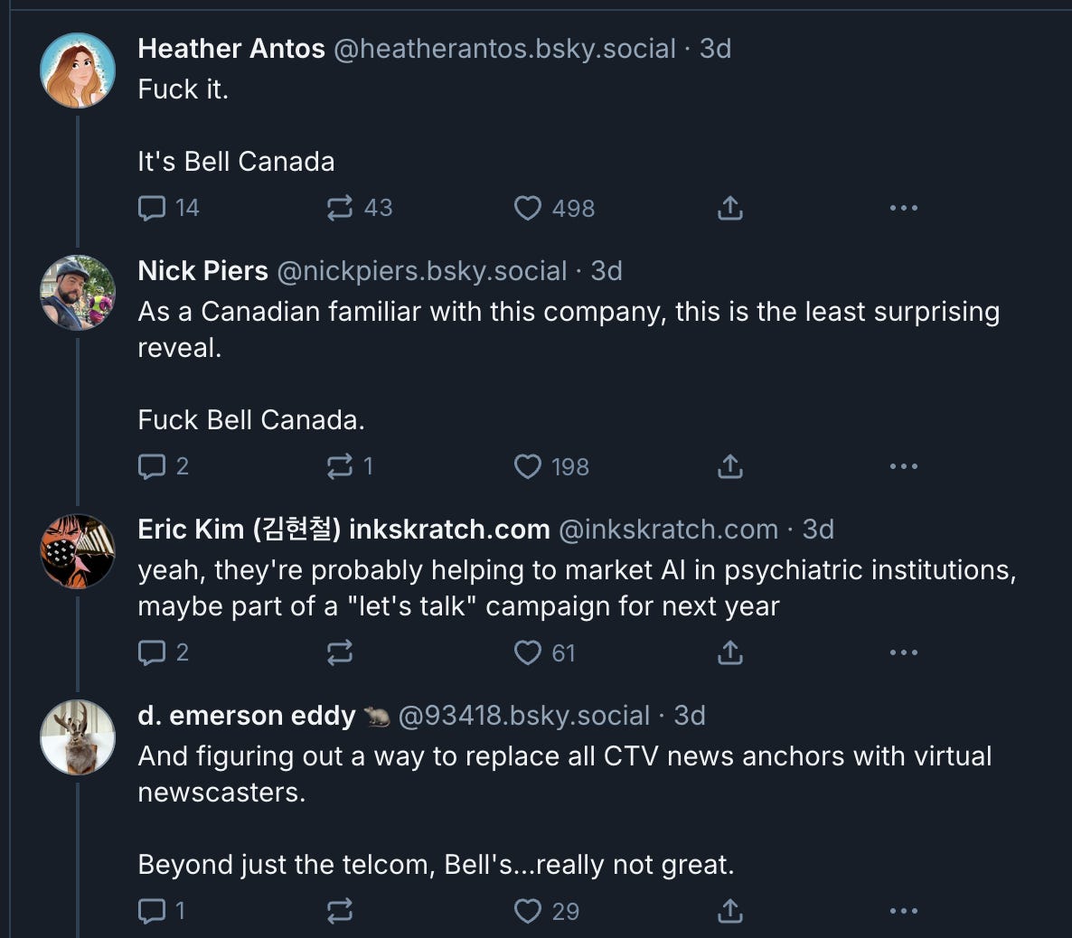
Task: Open more options on Eric Kim's post
Action: point(903,652)
